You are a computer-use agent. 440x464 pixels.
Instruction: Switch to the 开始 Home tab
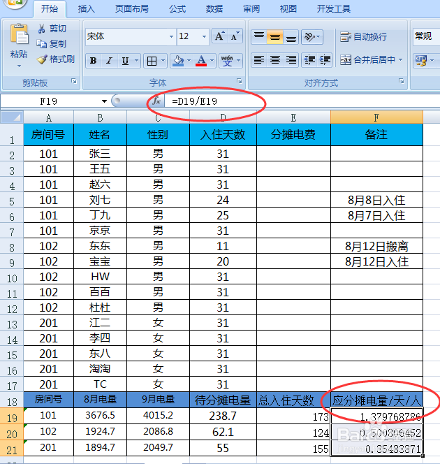[50, 9]
